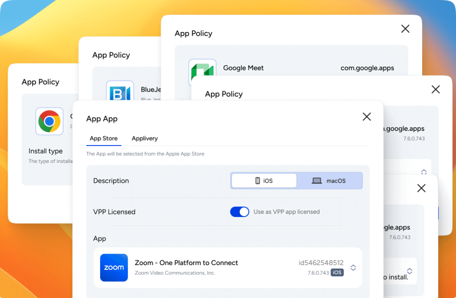Click the orange iOS badge next to Zoom's version
Image resolution: width=456 pixels, height=298 pixels.
point(337,273)
